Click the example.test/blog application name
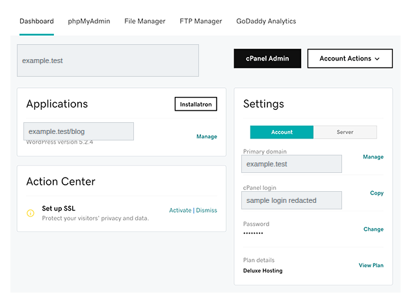Screen dimensions: 411x303 tap(79, 131)
